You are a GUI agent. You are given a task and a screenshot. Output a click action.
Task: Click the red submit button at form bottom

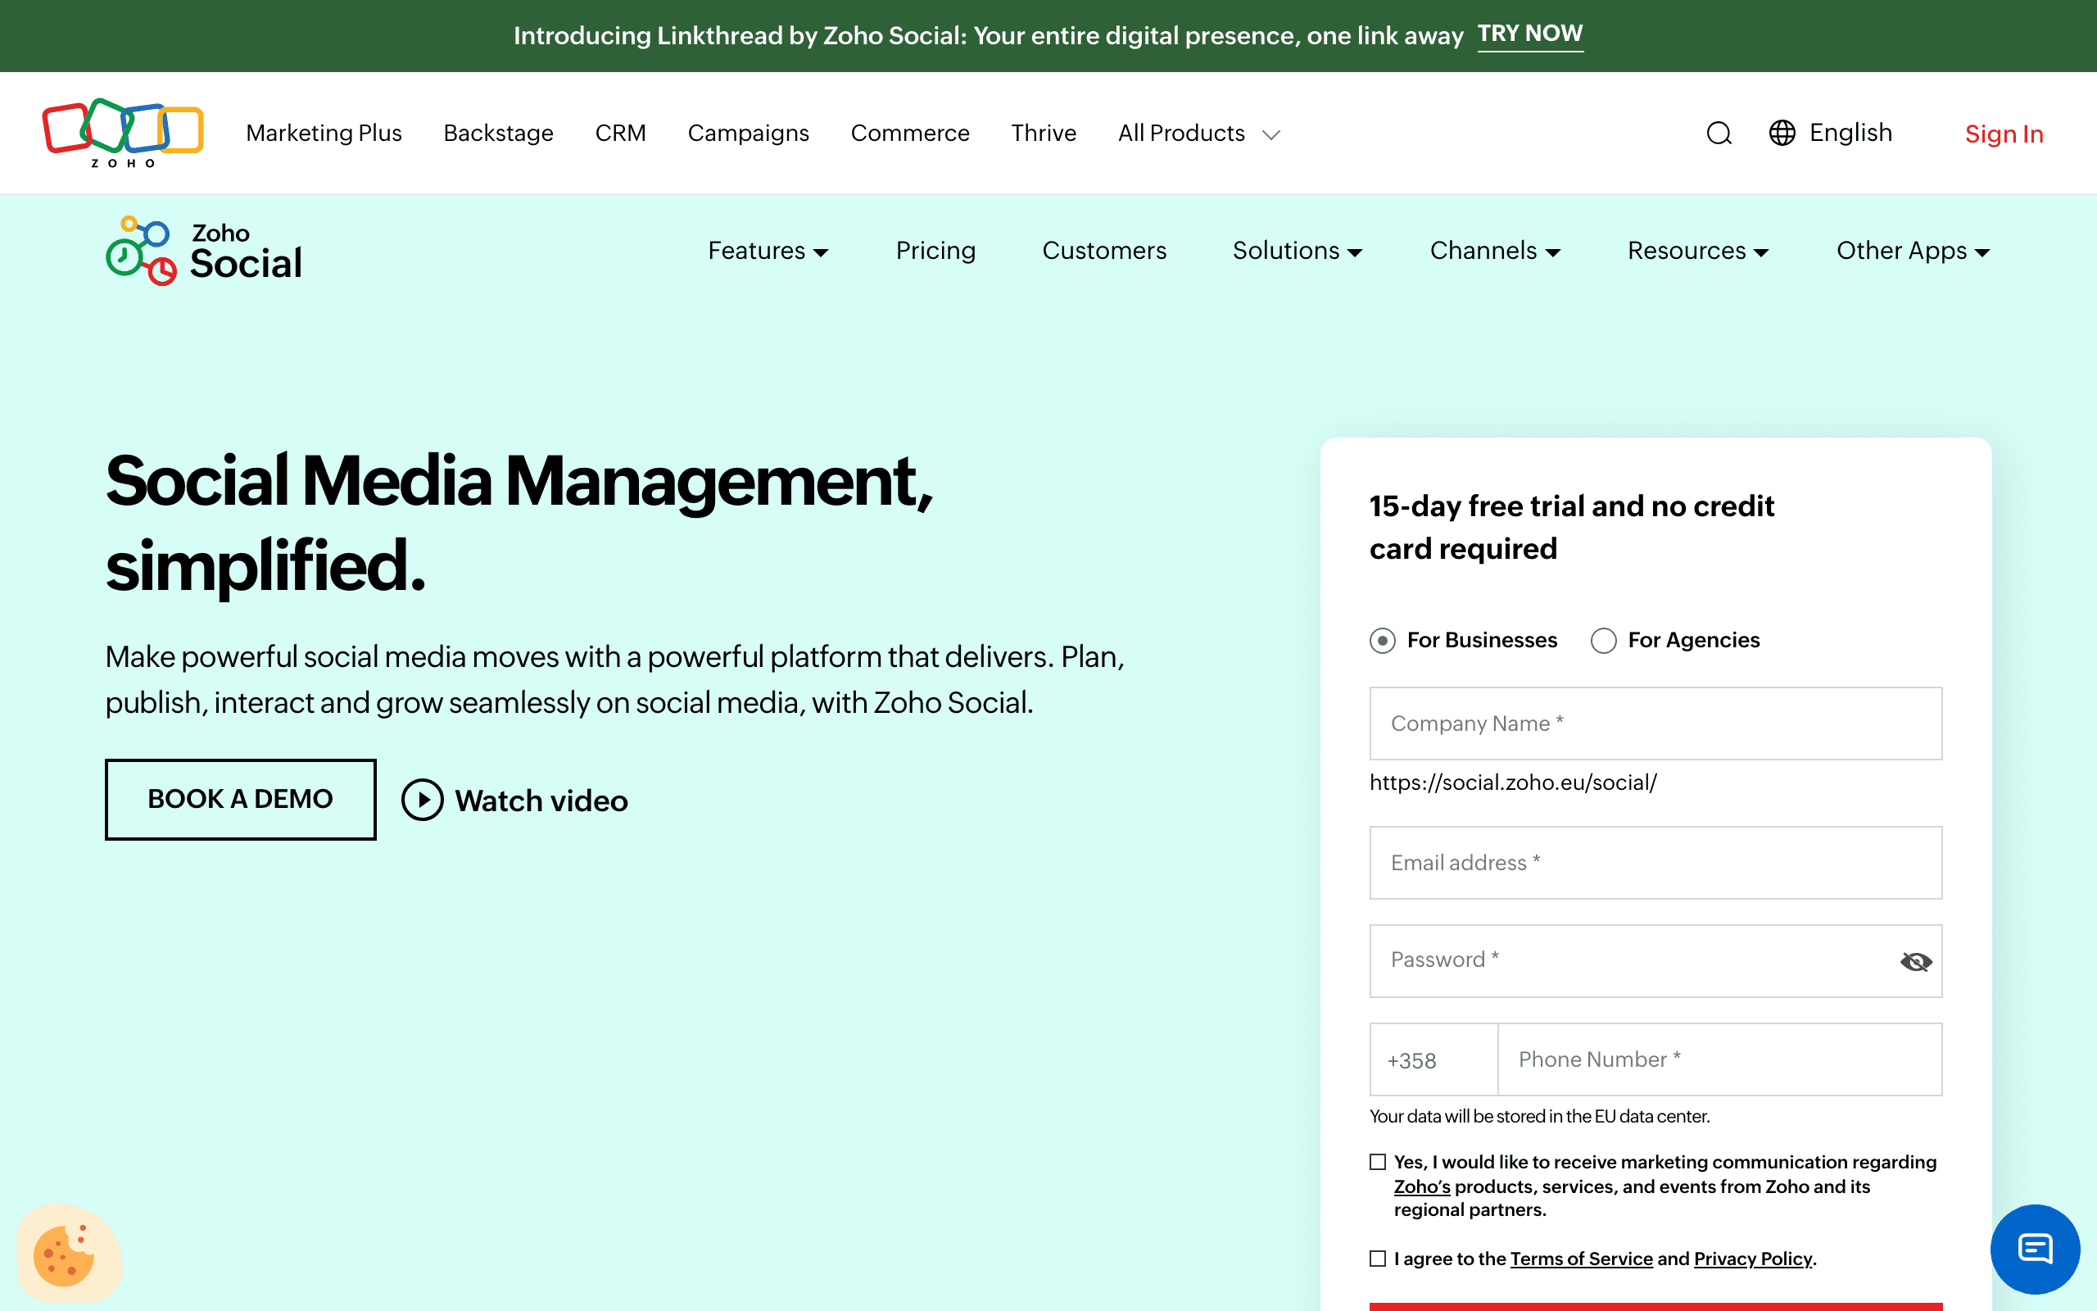pyautogui.click(x=1655, y=1307)
